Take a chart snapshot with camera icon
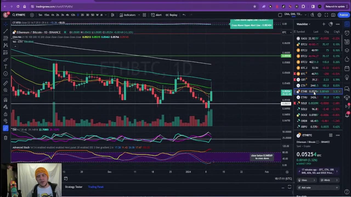The image size is (351, 197). point(333,15)
